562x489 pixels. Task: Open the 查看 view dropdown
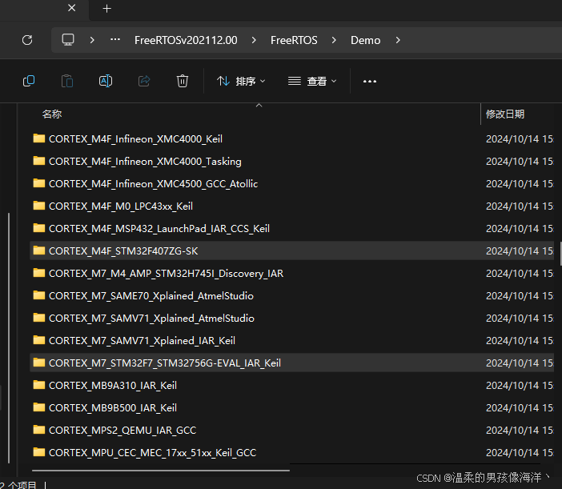click(x=312, y=82)
